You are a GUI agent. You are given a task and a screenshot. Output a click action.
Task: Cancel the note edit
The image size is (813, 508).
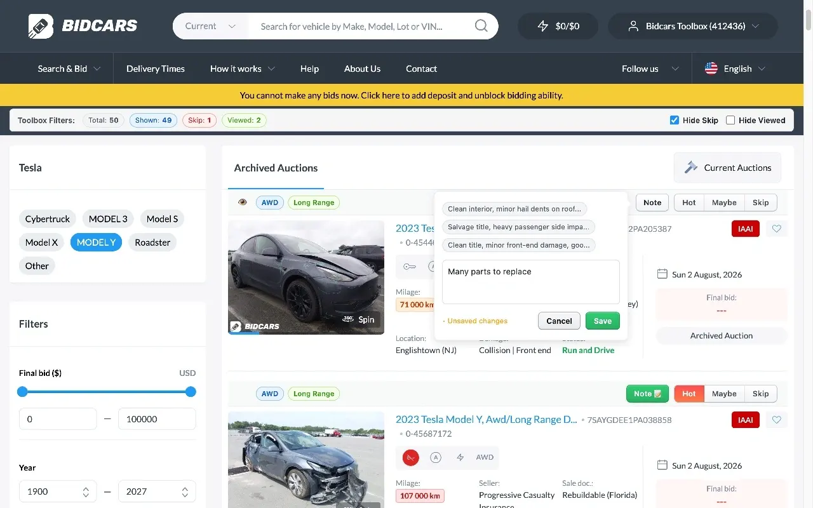(x=559, y=321)
